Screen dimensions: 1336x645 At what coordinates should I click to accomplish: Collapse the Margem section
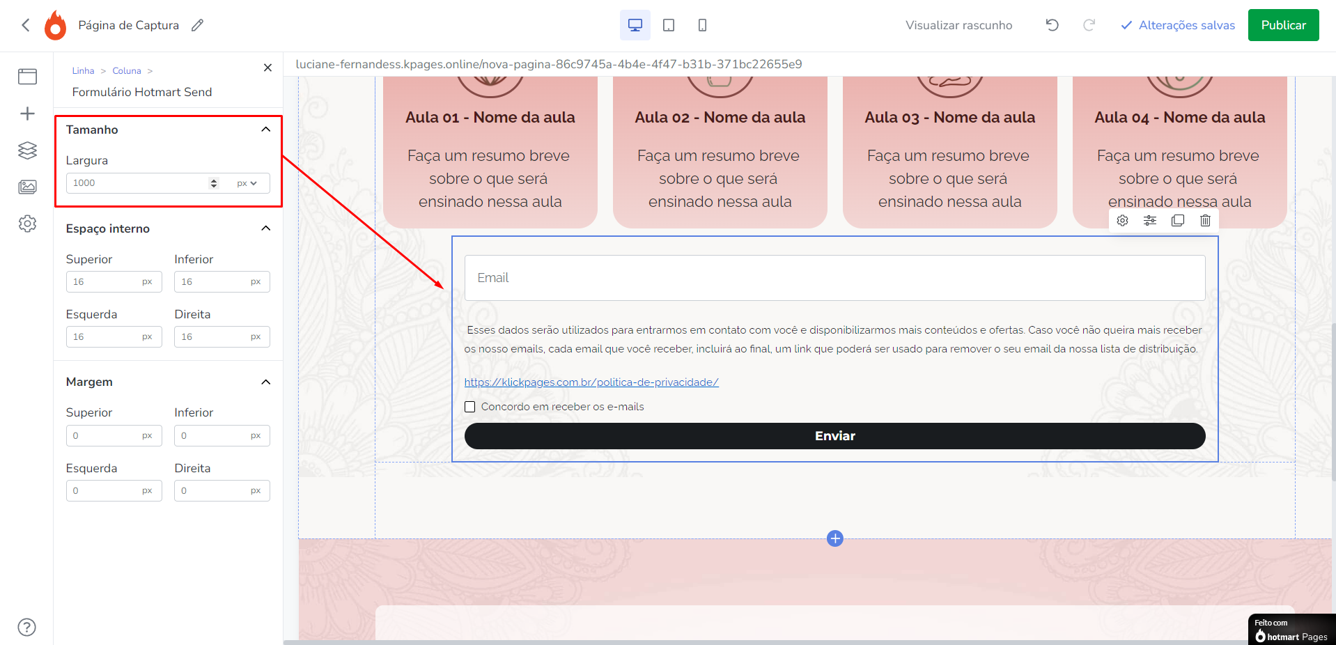[x=265, y=382]
